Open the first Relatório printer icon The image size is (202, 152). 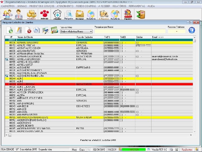tap(91, 14)
